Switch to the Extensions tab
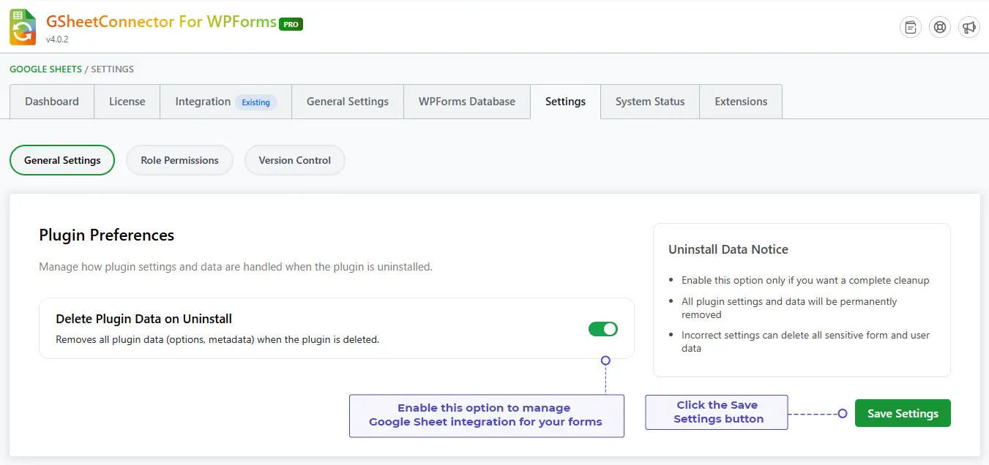The height and width of the screenshot is (465, 989). [x=741, y=102]
